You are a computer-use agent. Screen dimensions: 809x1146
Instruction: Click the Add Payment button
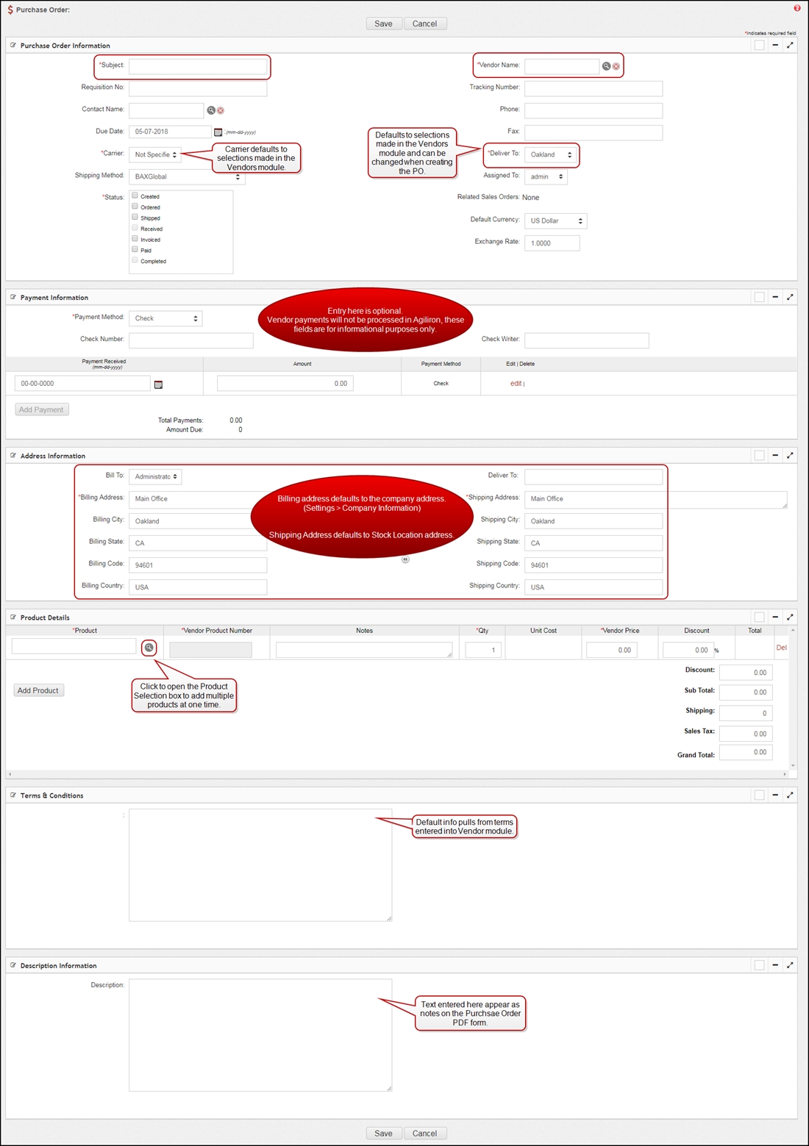(42, 409)
